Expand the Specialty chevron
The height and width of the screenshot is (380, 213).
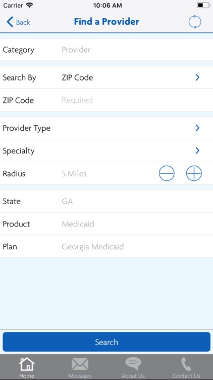197,150
